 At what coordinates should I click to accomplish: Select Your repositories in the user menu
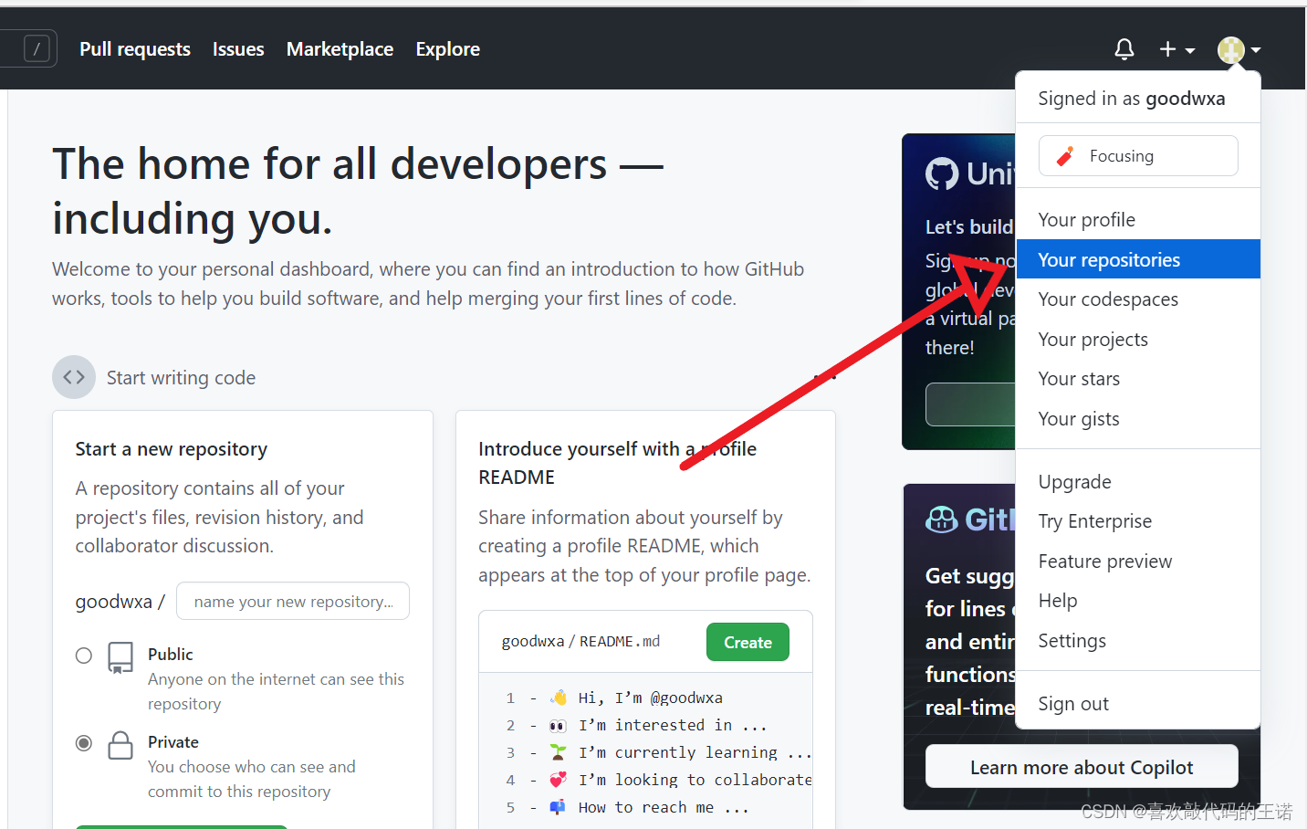(1138, 259)
